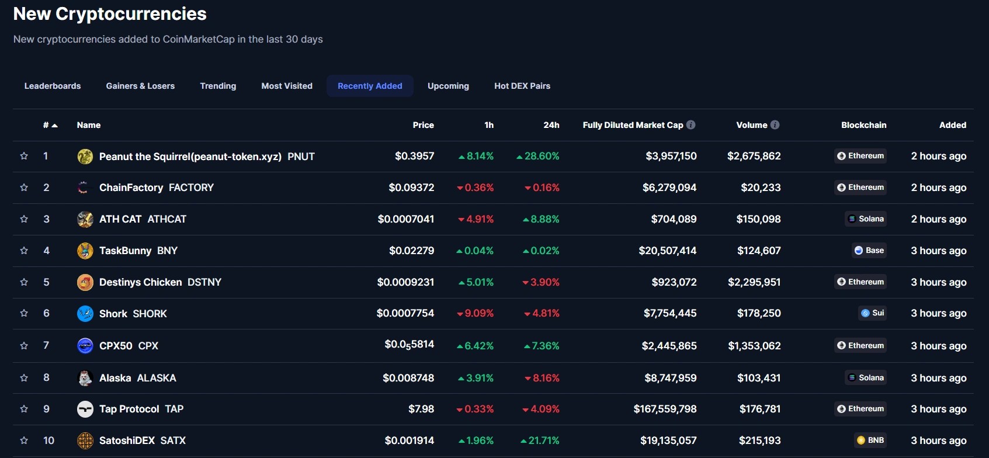Screen dimensions: 989x458
Task: Click the Peanut the Squirrel coin logo
Action: point(85,157)
